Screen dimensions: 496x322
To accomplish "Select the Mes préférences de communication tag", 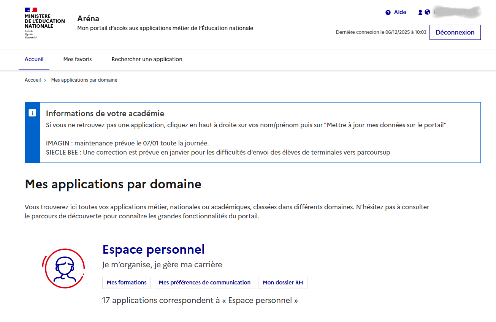I will click(204, 283).
